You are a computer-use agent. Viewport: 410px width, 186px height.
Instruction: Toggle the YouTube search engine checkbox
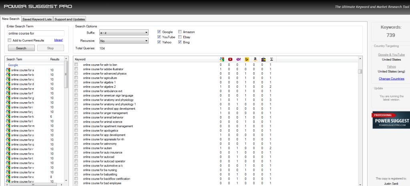point(159,37)
